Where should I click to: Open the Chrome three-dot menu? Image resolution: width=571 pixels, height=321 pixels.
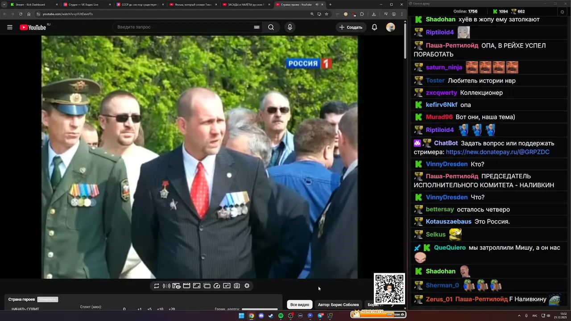click(x=401, y=14)
